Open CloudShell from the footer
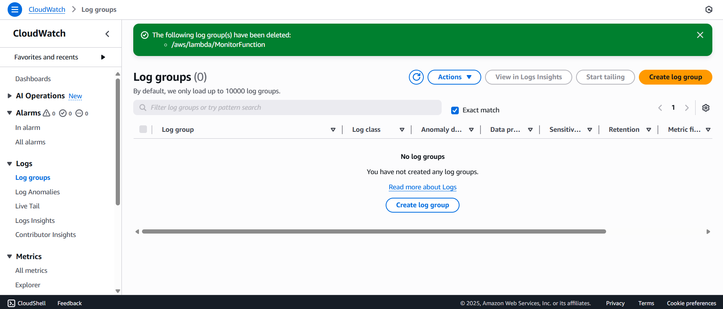The height and width of the screenshot is (309, 723). point(27,303)
